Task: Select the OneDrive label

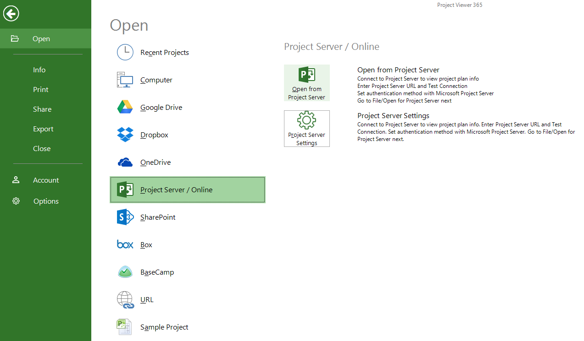Action: pos(156,162)
